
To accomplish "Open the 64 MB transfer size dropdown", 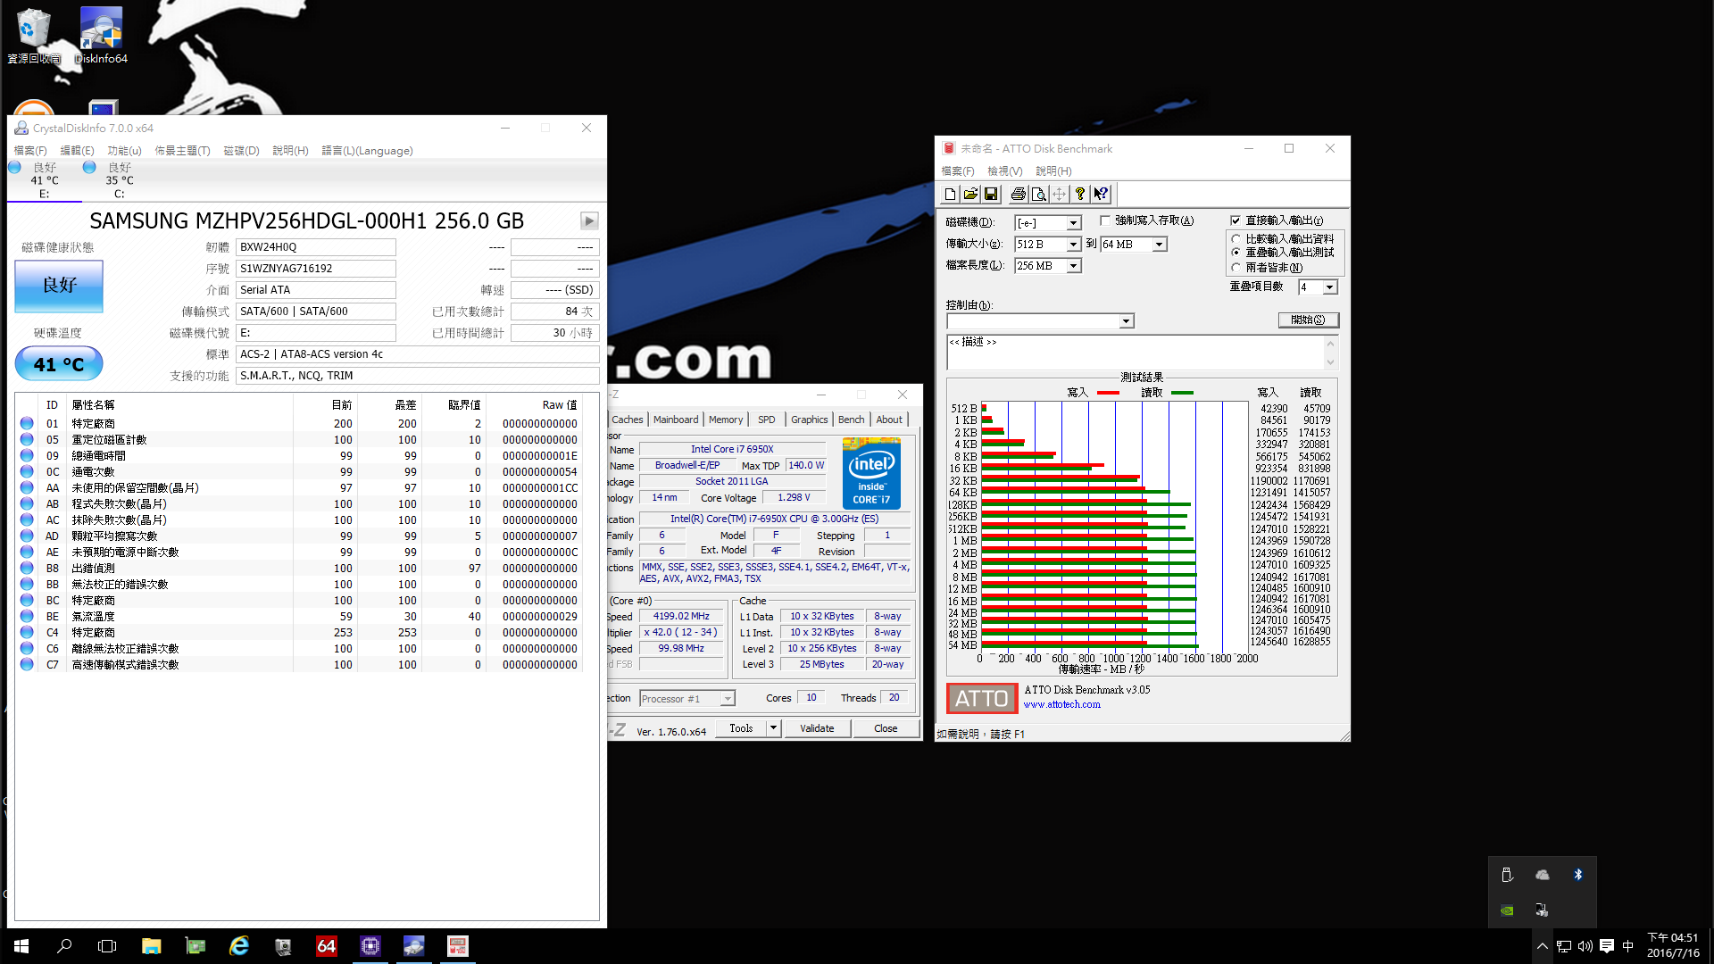I will [x=1160, y=245].
